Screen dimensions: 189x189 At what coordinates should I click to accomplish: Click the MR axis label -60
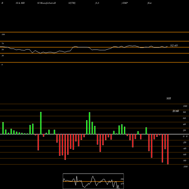point(184,155)
